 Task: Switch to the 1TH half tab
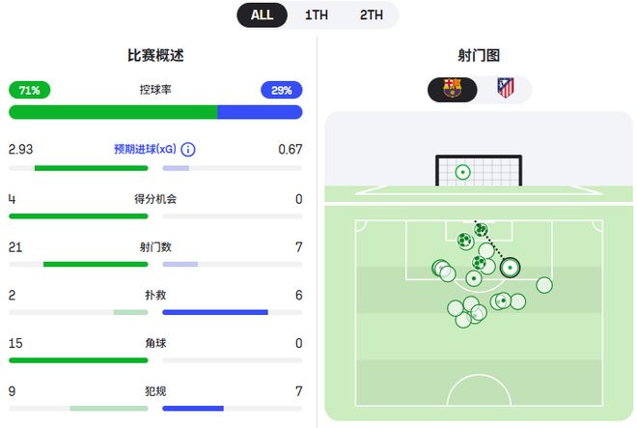point(317,14)
